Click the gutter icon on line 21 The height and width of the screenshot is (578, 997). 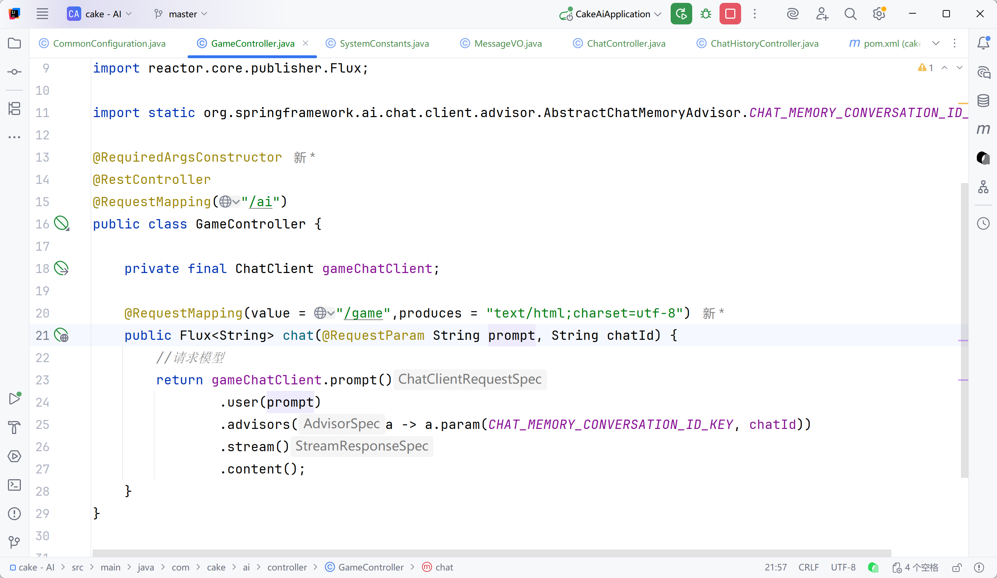(x=61, y=335)
